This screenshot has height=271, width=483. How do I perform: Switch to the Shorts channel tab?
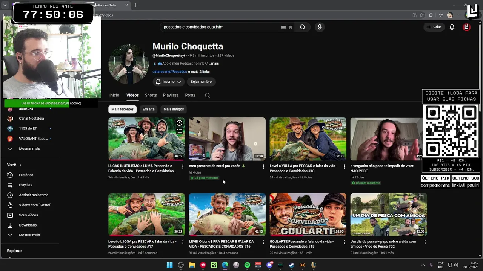[151, 95]
